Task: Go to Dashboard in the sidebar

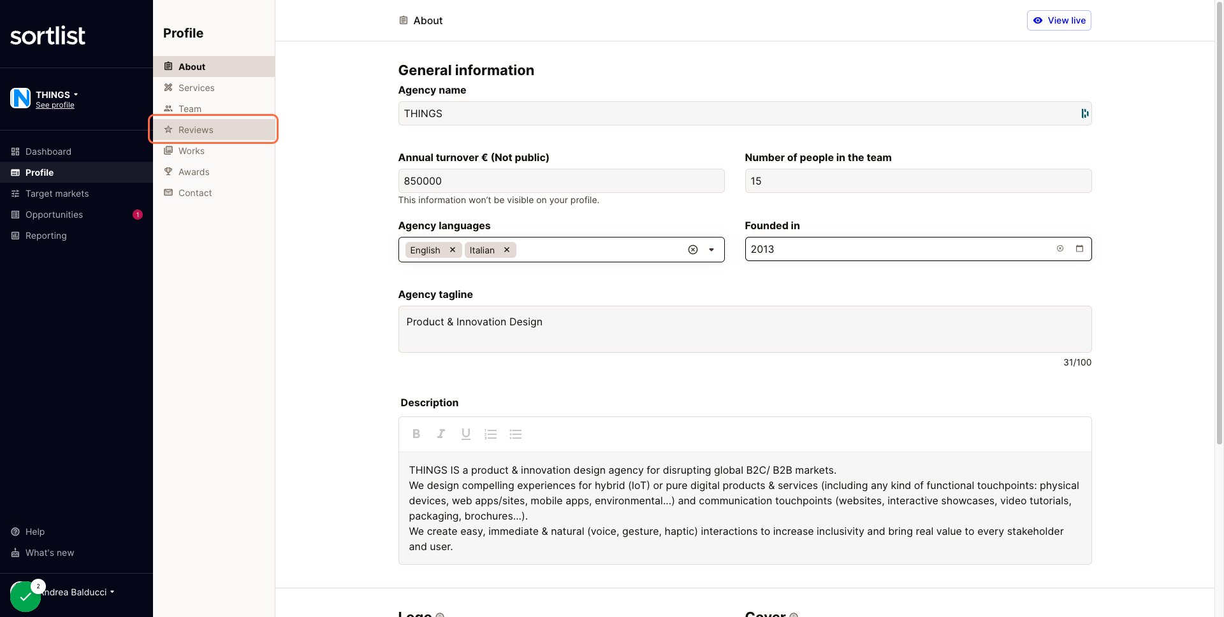Action: [76, 152]
